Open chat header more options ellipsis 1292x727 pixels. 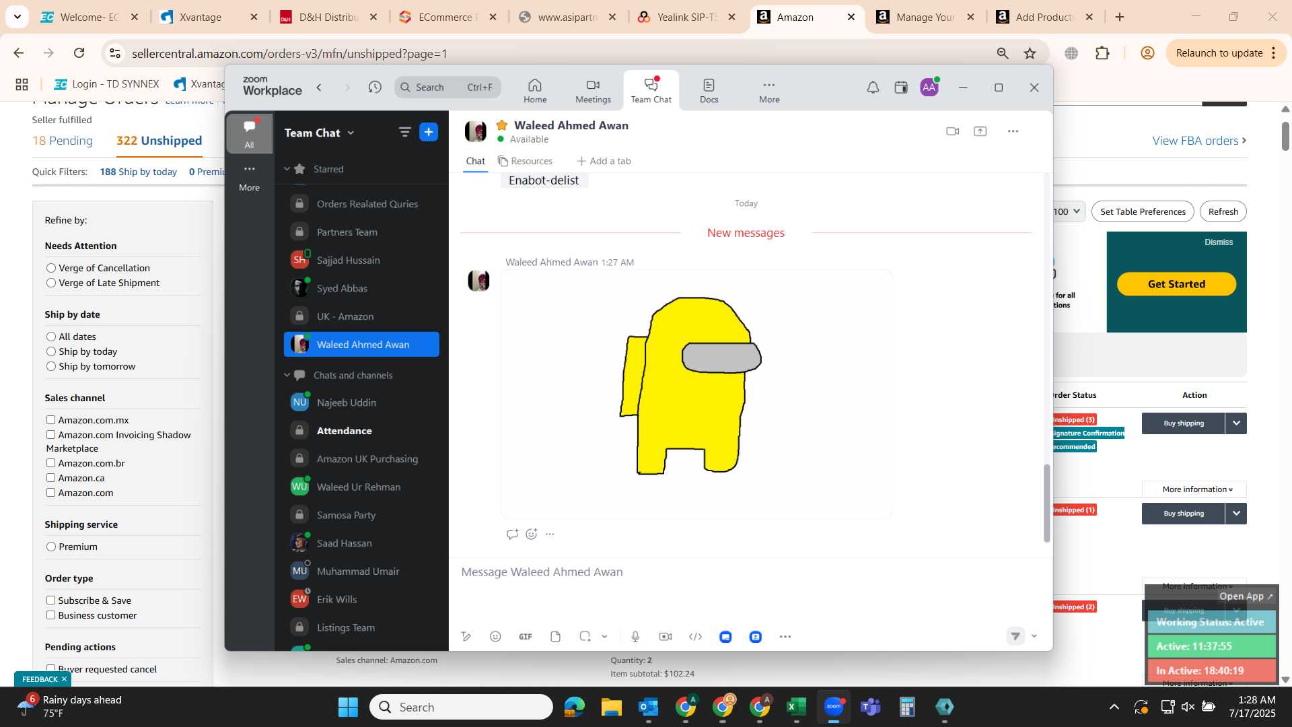[x=1013, y=131]
